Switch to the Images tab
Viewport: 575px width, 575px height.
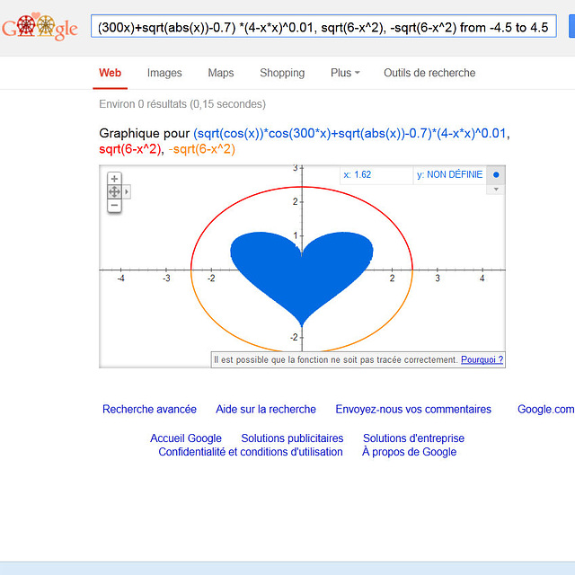(x=164, y=73)
